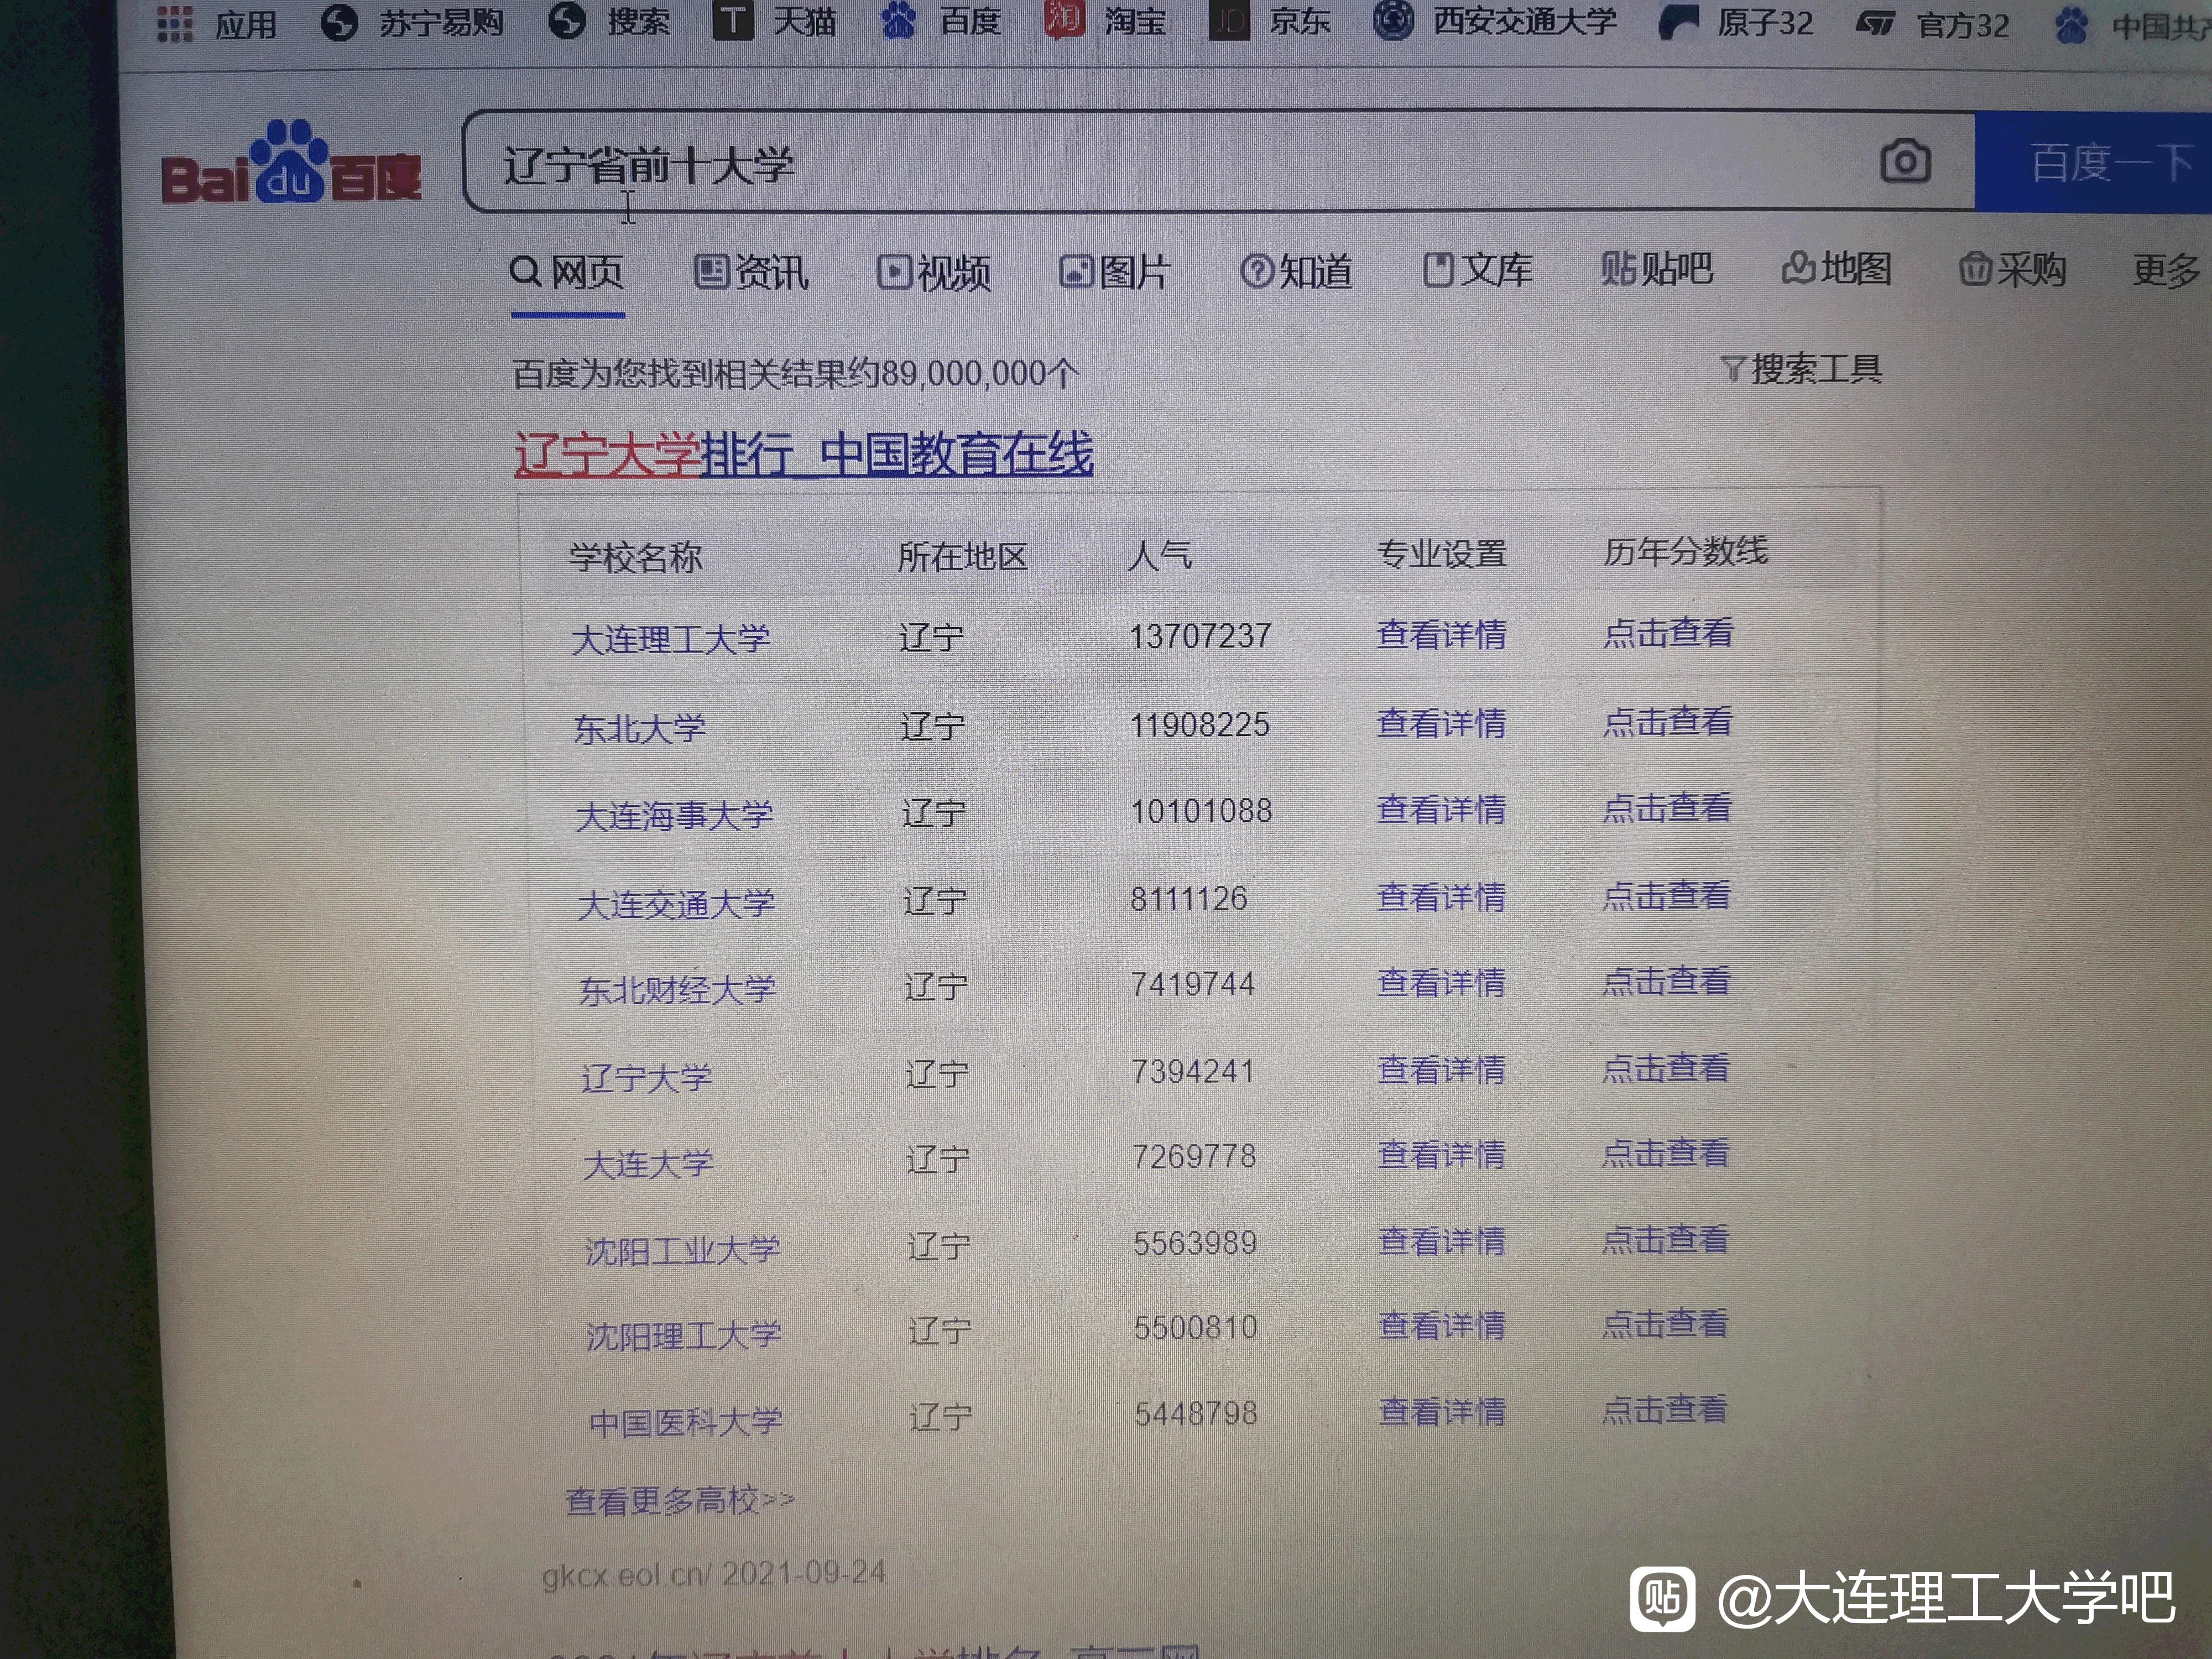Screen dimensions: 2212x1659
Task: Open 沈阳工业大学 school link
Action: [x=682, y=1250]
